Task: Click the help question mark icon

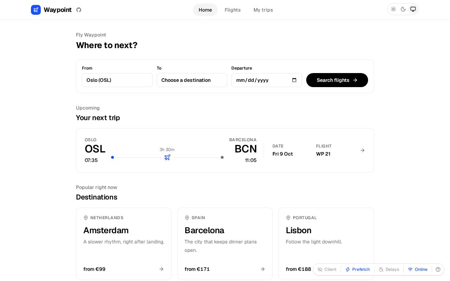Action: [x=438, y=269]
